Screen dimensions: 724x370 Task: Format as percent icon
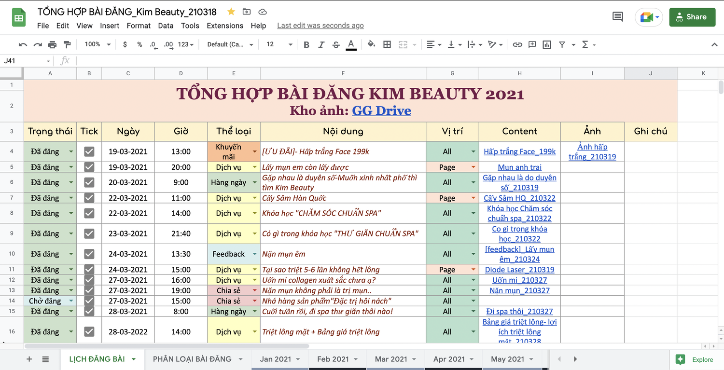point(139,44)
